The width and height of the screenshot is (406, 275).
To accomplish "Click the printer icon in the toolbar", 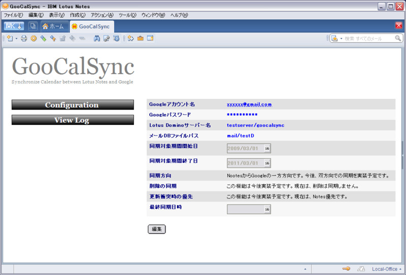I will click(24, 39).
